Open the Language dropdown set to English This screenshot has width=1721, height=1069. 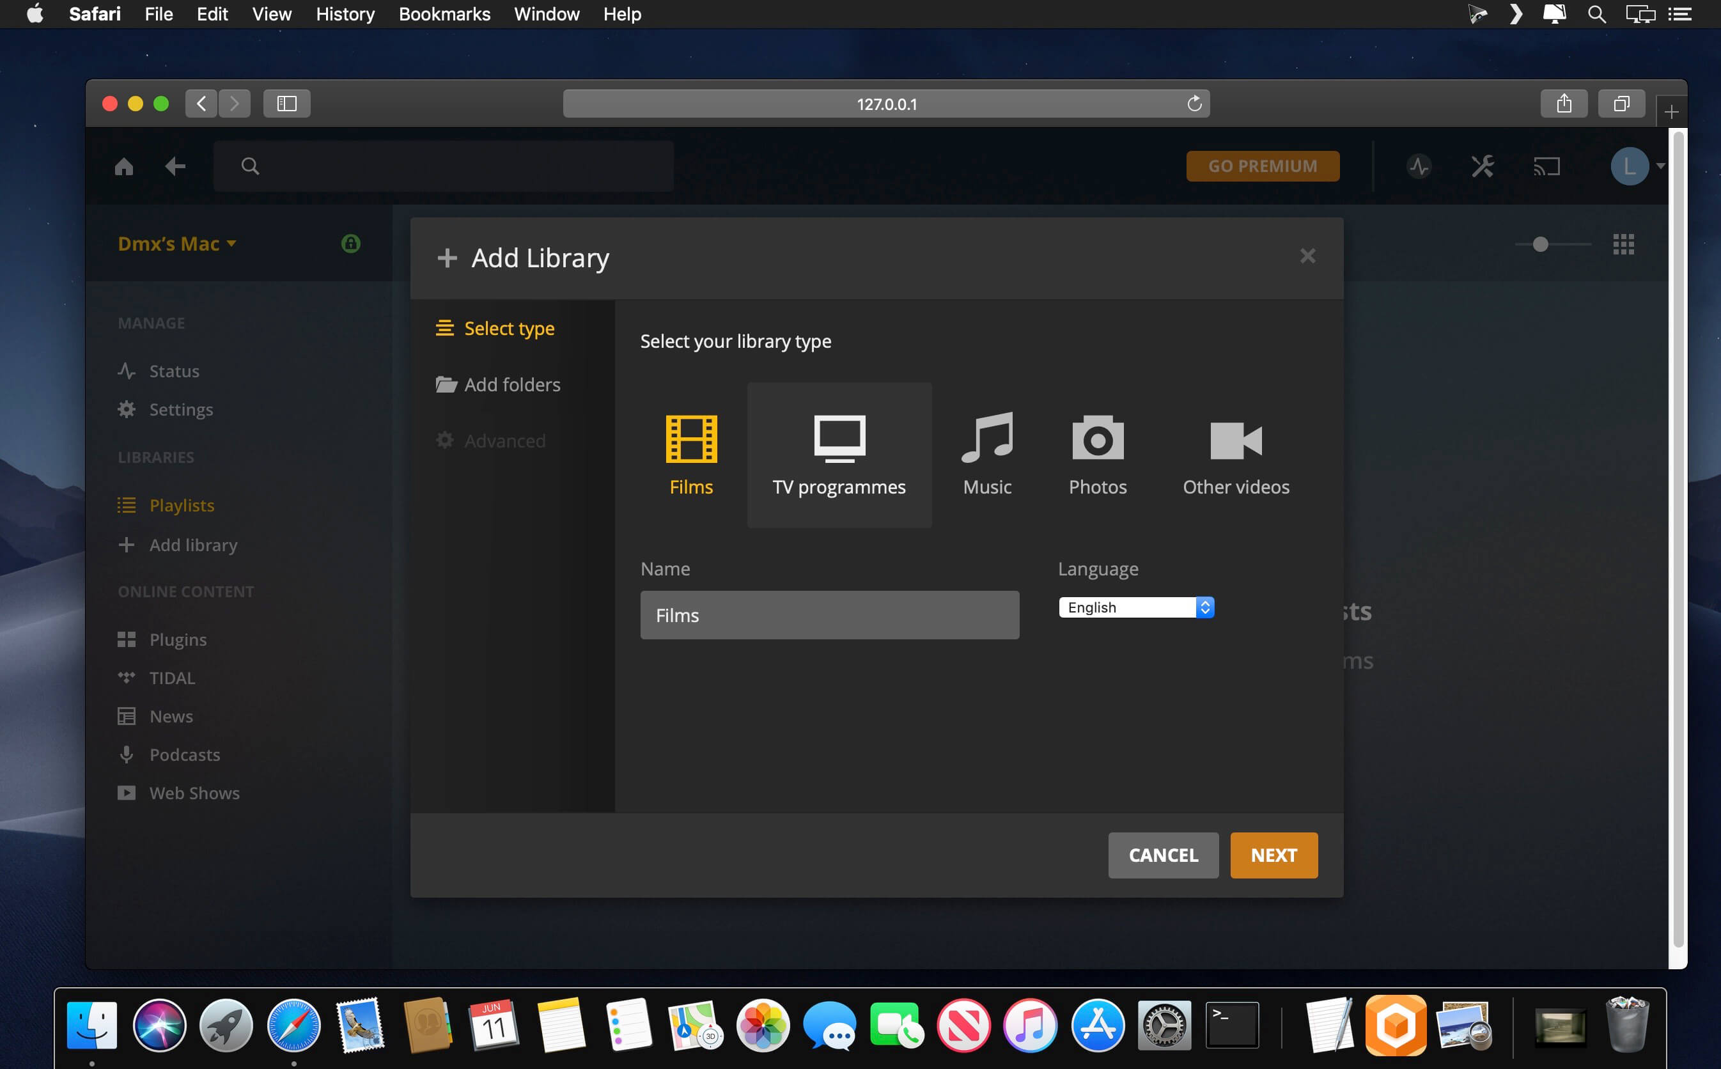[x=1136, y=607]
